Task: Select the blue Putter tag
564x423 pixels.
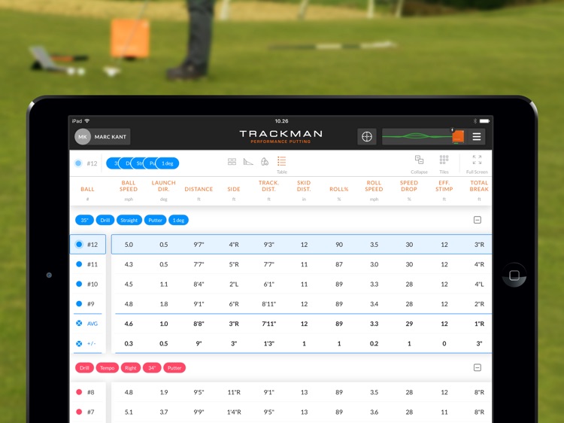Action: pyautogui.click(x=155, y=220)
